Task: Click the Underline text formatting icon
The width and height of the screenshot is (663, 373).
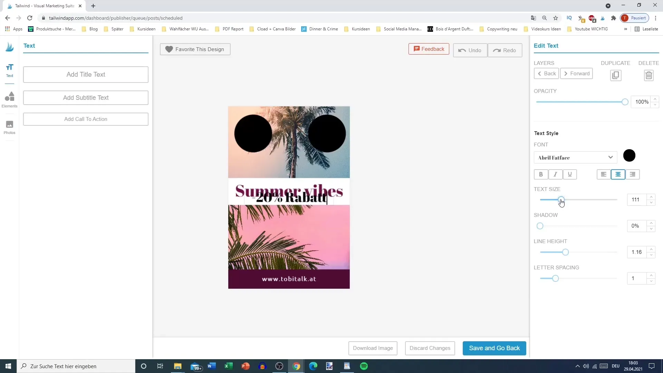Action: [x=570, y=174]
